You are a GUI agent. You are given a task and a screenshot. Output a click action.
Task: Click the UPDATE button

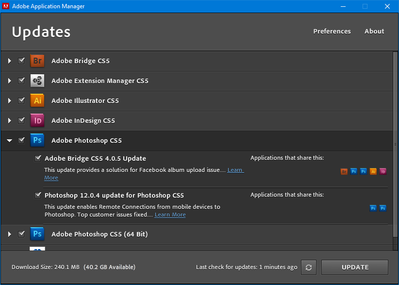[355, 267]
